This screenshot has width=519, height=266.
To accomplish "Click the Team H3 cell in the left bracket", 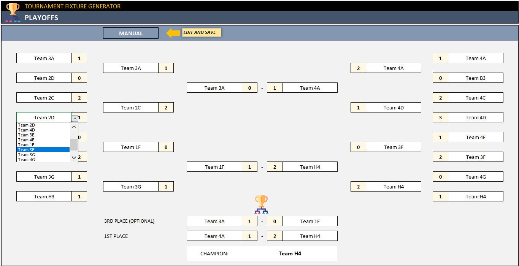I will [44, 196].
